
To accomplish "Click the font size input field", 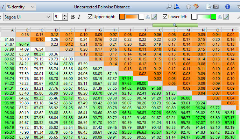I will click(58, 17).
